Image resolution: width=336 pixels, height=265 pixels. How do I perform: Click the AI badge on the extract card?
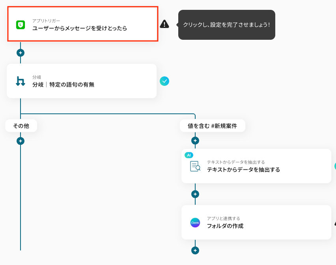(189, 155)
